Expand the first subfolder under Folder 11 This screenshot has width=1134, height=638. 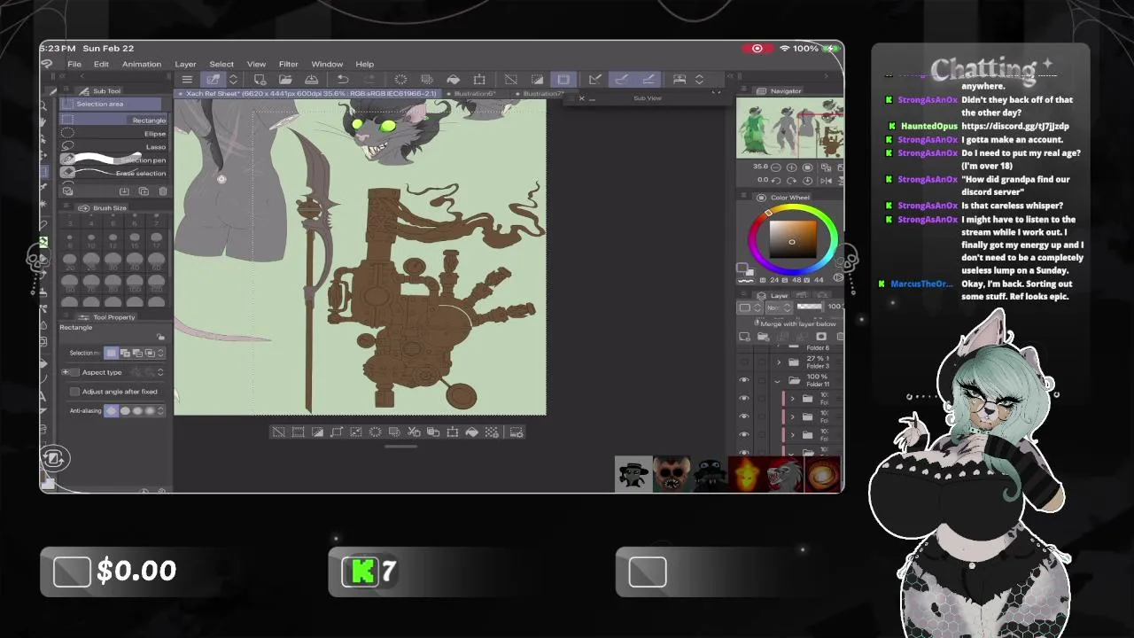tap(792, 399)
